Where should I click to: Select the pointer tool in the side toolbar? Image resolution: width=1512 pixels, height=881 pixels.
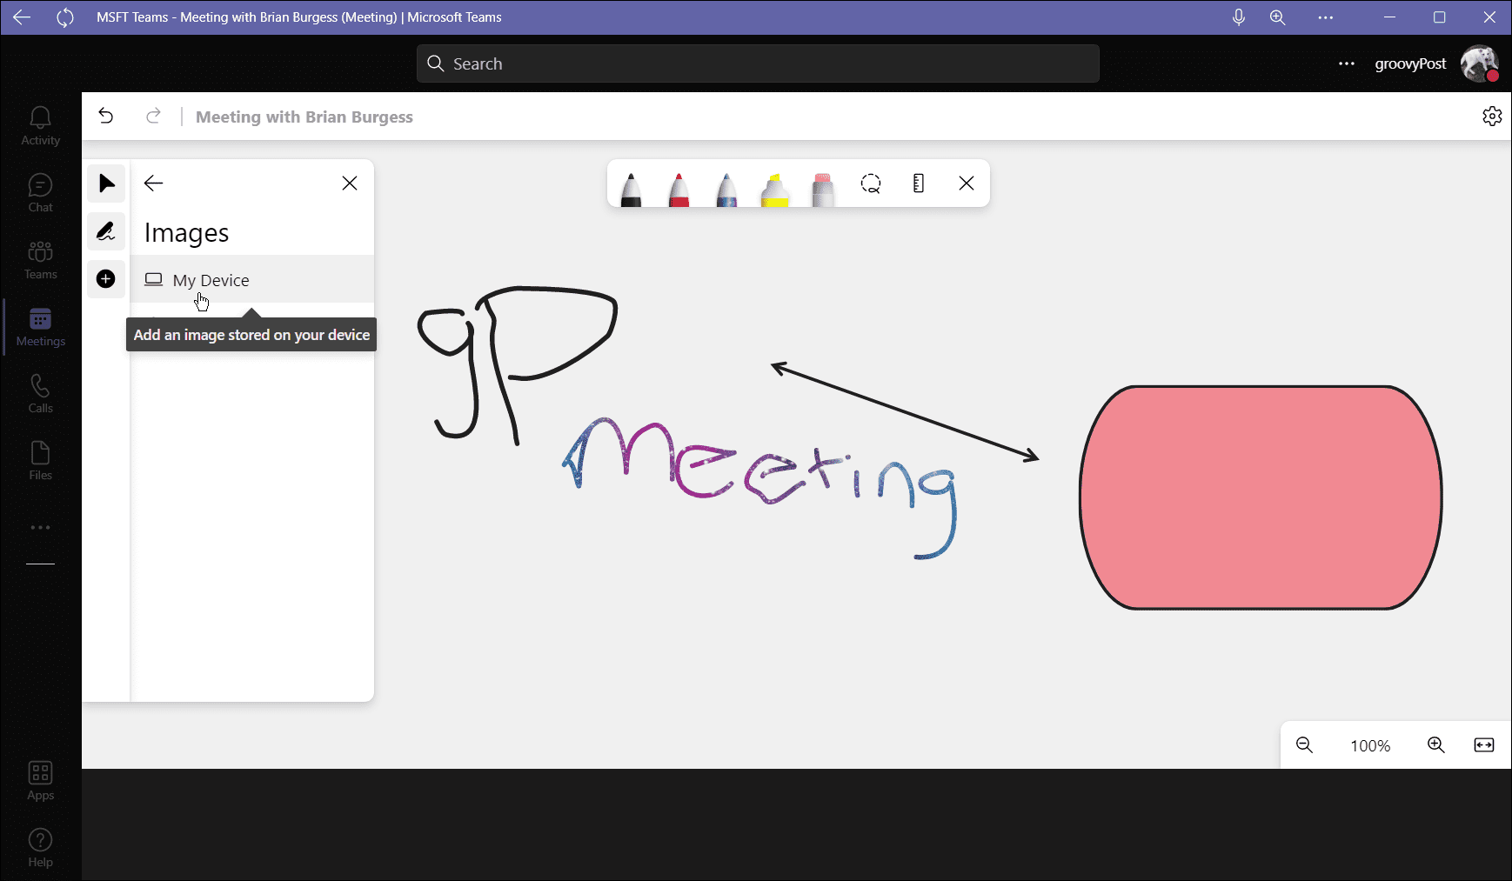105,183
